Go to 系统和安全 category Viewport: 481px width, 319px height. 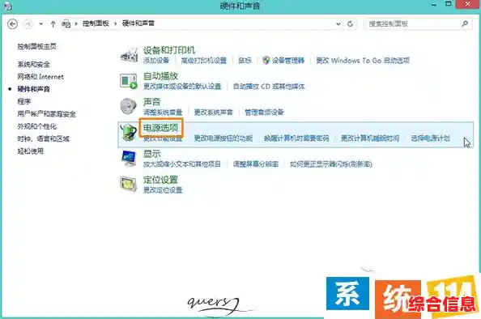pyautogui.click(x=33, y=65)
